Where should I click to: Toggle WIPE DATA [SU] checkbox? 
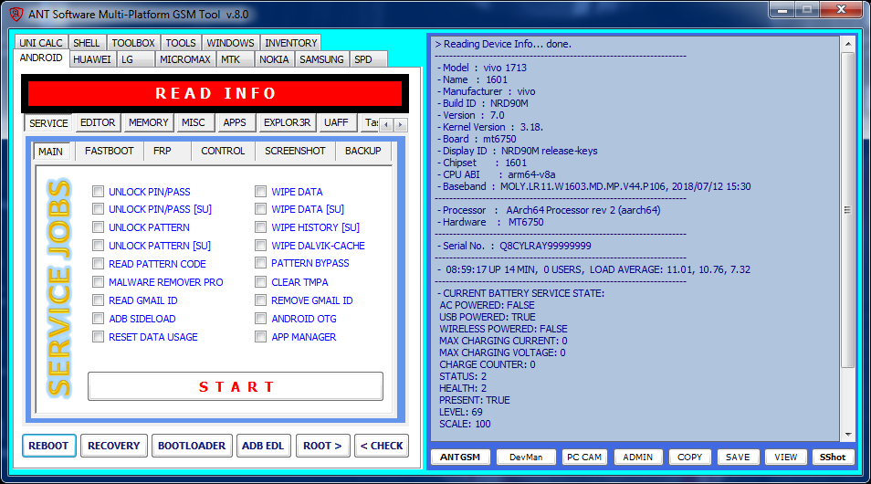click(260, 209)
